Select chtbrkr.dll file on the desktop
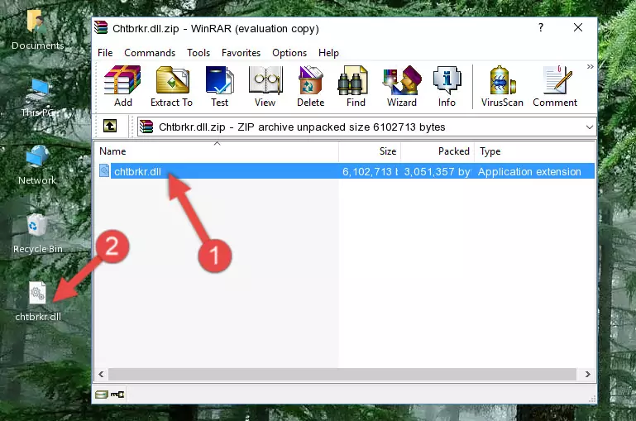636x421 pixels. pyautogui.click(x=38, y=301)
